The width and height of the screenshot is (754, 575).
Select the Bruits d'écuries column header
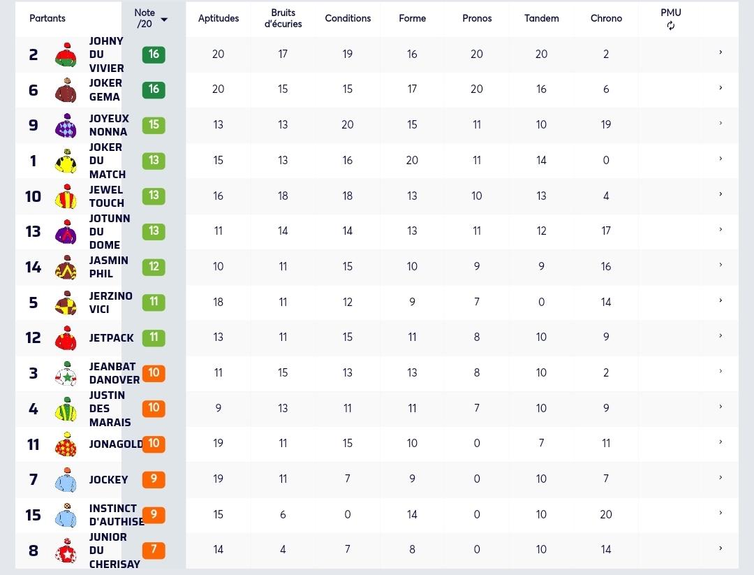pos(283,18)
